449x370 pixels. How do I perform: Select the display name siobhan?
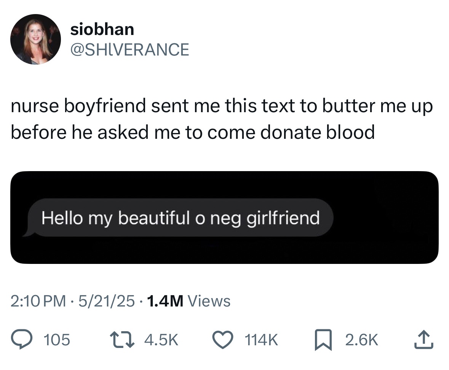[x=102, y=29]
